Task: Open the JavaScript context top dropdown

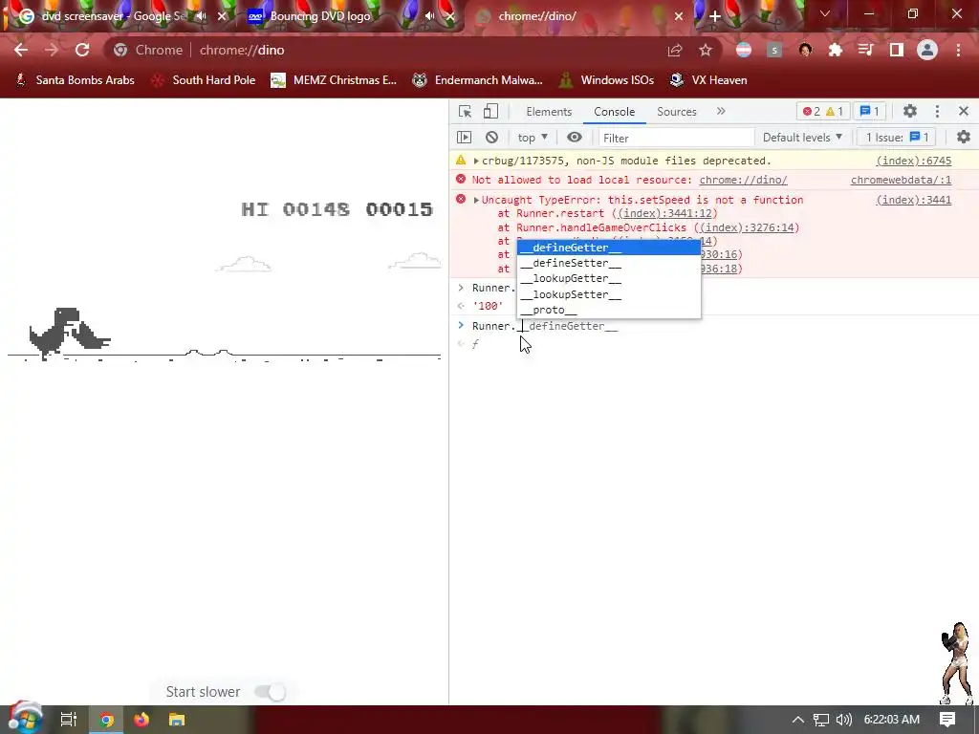Action: 532,138
